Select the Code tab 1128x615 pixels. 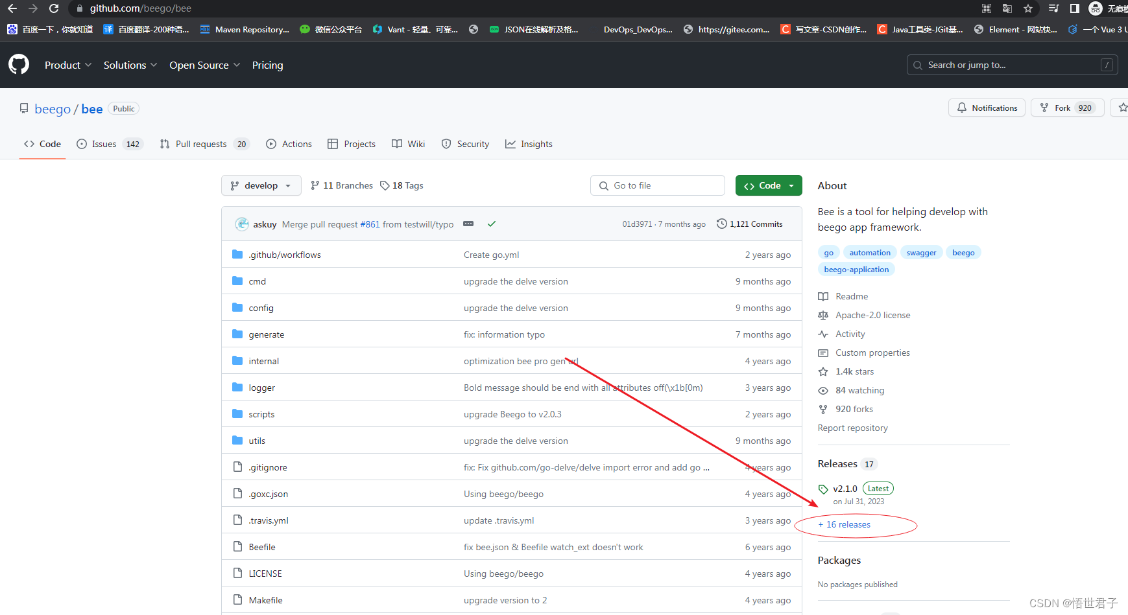tap(43, 144)
